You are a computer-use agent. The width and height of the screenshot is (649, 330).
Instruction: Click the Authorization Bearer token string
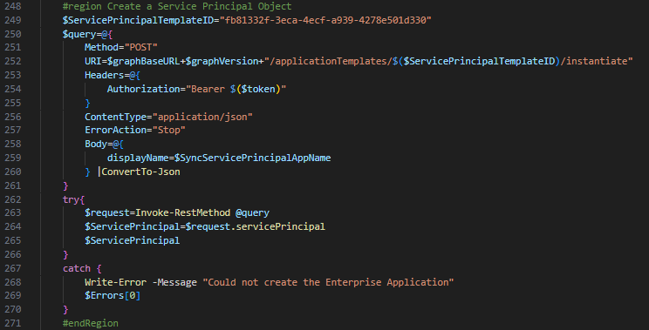(x=236, y=89)
